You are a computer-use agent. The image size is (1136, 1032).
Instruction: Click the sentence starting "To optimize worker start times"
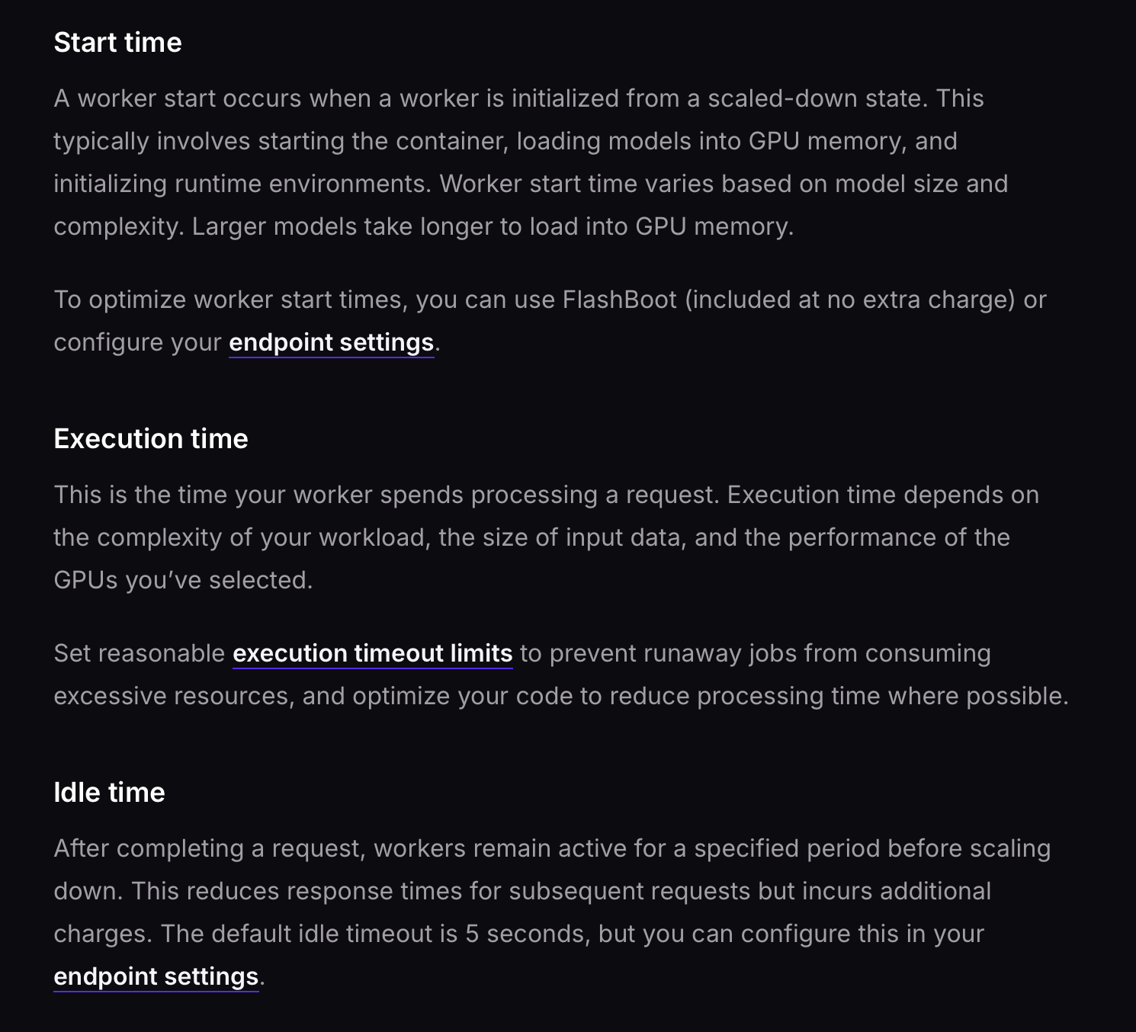coord(549,300)
